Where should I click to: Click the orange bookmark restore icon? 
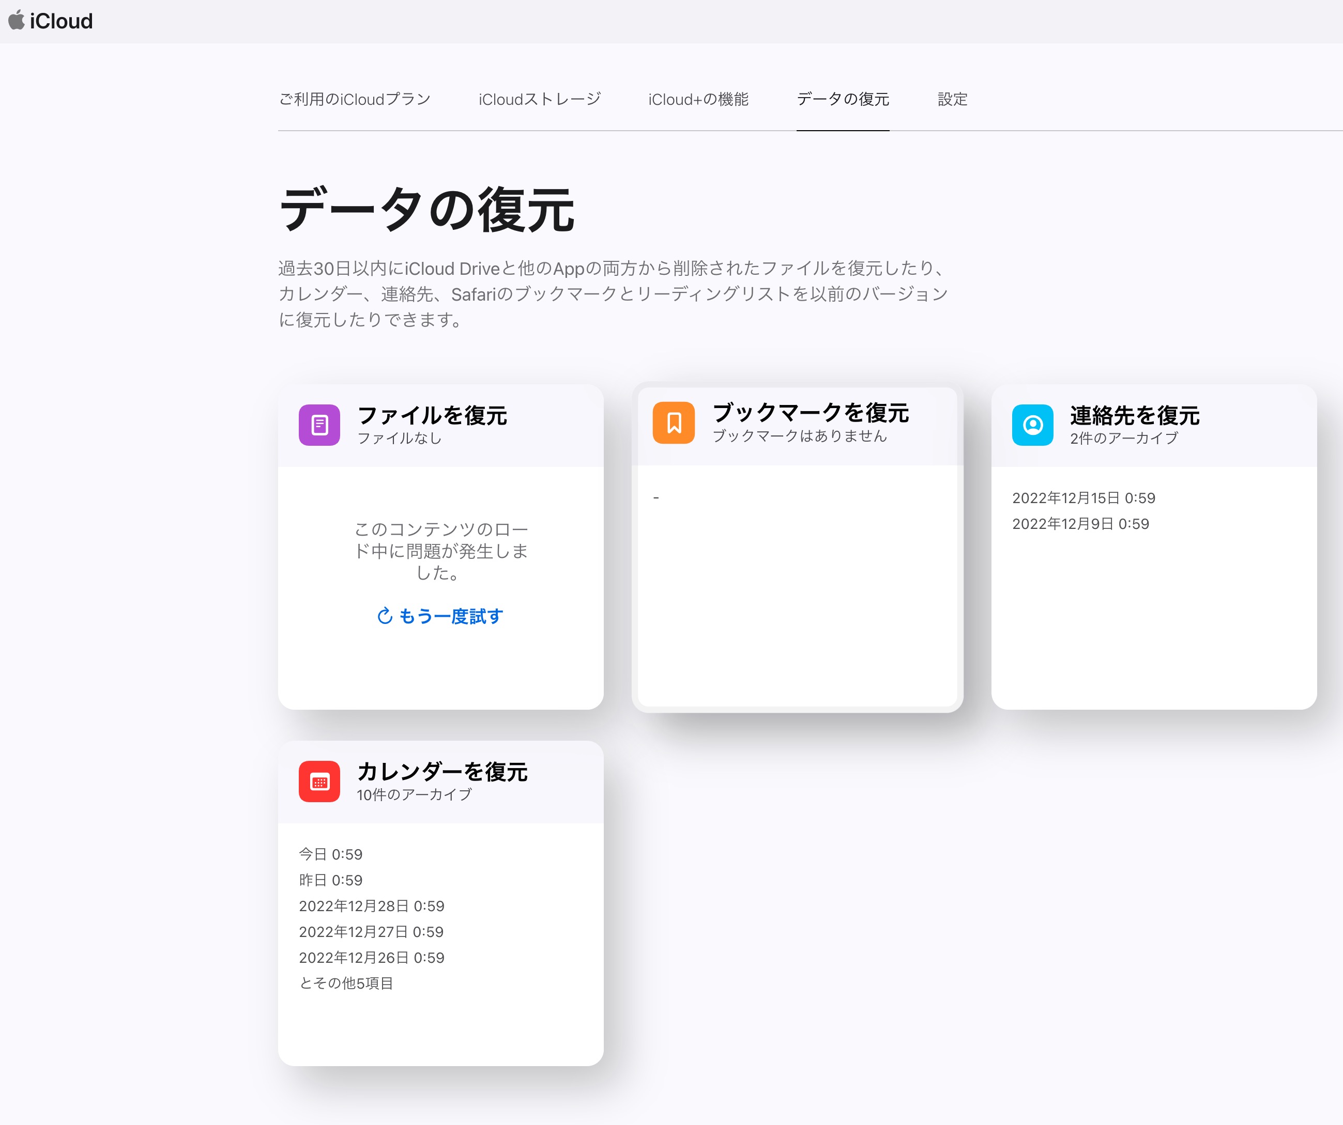point(674,423)
